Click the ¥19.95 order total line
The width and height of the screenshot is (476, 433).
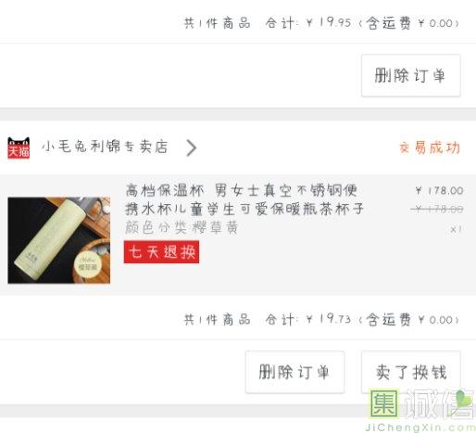[321, 23]
